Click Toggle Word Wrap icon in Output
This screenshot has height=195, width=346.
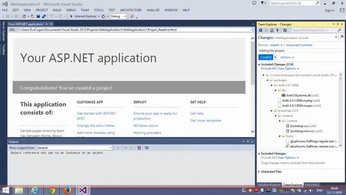147,148
